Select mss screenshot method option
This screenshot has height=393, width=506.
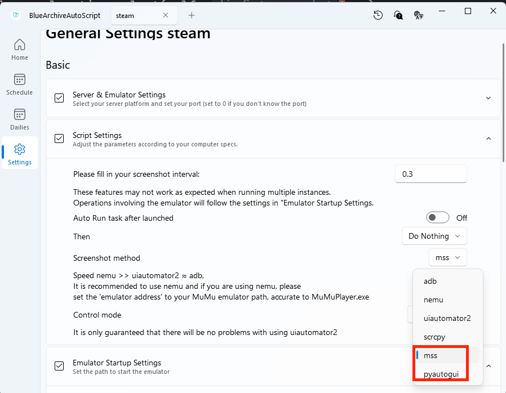click(448, 355)
